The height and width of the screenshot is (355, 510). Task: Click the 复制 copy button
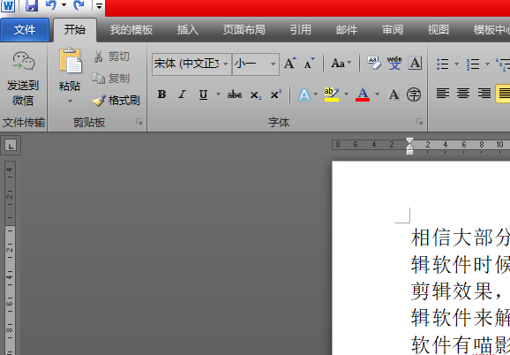click(110, 78)
